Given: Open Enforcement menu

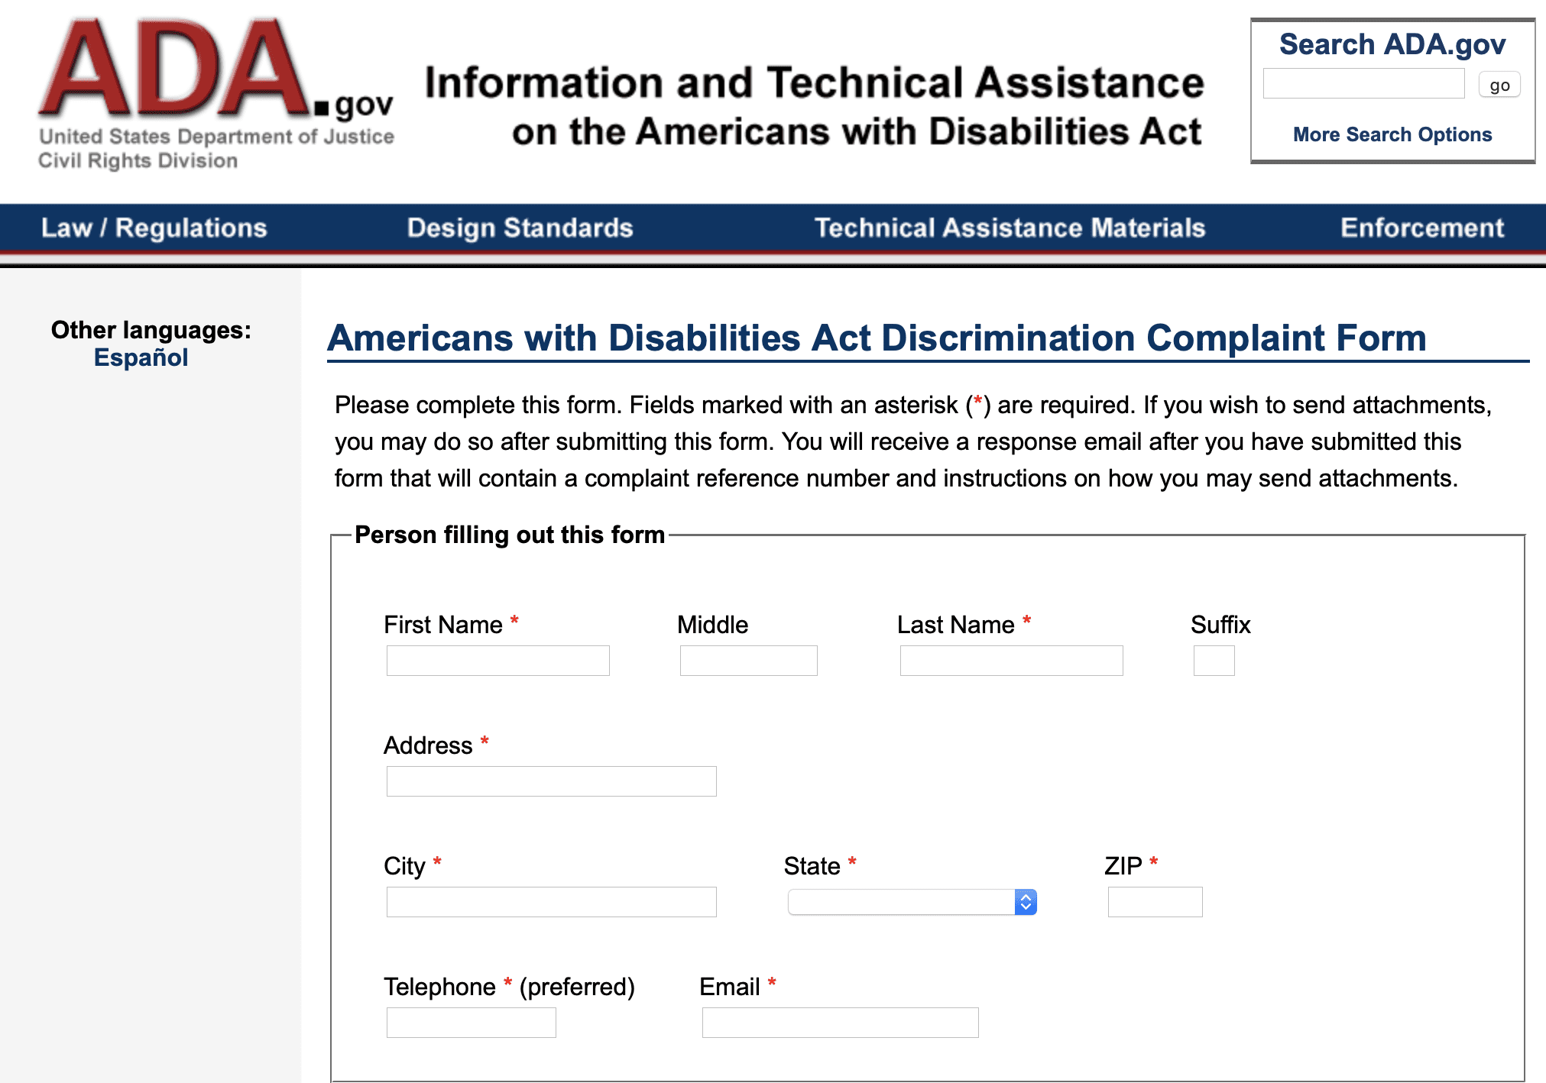Looking at the screenshot, I should point(1421,228).
